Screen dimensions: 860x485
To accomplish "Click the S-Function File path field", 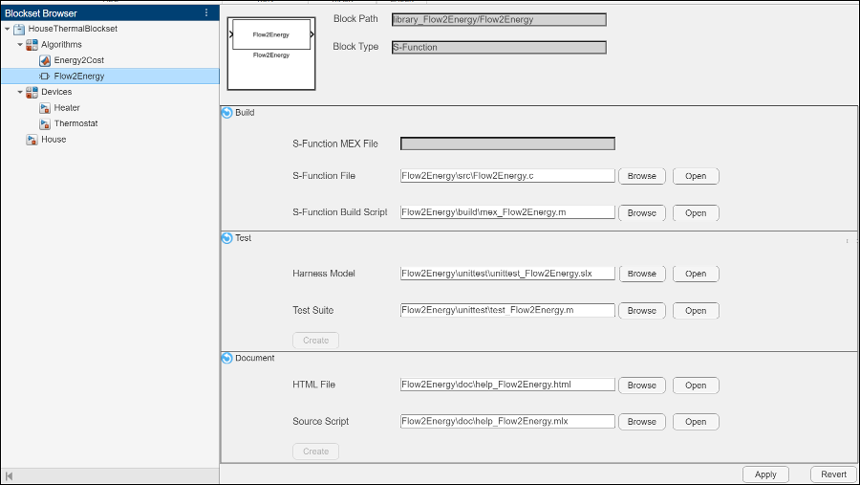I will [x=507, y=176].
